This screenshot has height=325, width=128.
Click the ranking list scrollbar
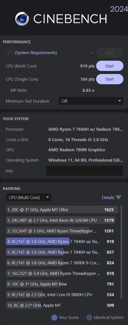[121, 252]
